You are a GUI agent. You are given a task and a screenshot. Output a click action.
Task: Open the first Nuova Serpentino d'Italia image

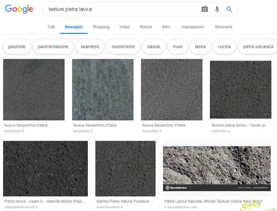coord(34,90)
